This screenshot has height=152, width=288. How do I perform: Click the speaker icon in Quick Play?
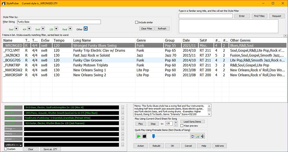(203, 136)
